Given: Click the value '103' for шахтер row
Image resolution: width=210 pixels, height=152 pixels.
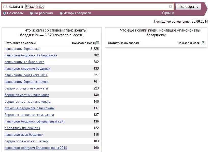Looking at the screenshot, I should click(x=96, y=141).
